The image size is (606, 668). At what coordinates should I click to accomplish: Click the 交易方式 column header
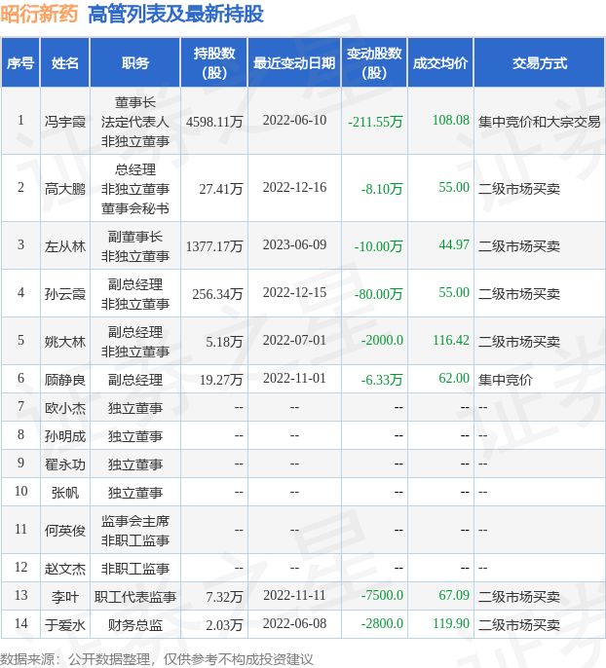[x=539, y=63]
